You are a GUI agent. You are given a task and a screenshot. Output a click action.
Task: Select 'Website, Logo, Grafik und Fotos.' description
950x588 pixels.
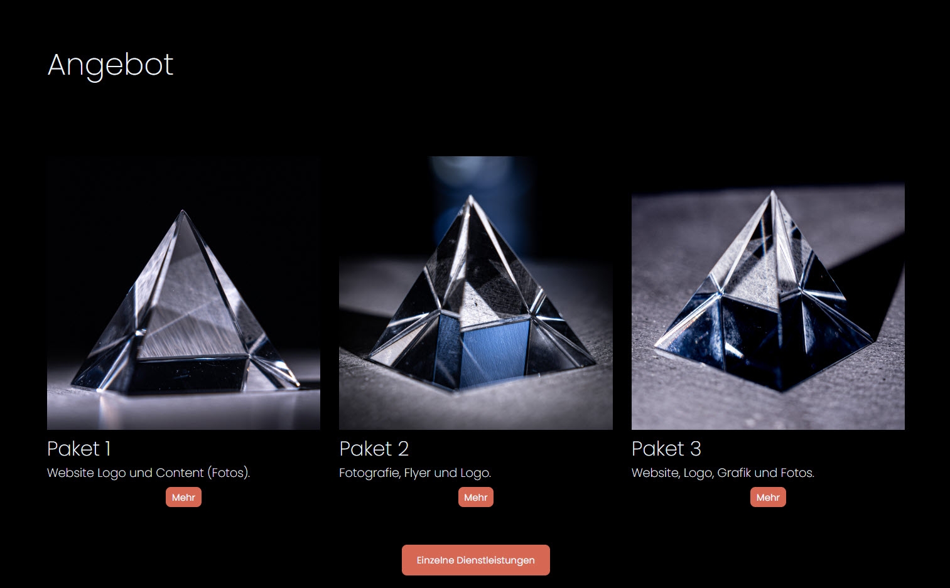tap(723, 473)
